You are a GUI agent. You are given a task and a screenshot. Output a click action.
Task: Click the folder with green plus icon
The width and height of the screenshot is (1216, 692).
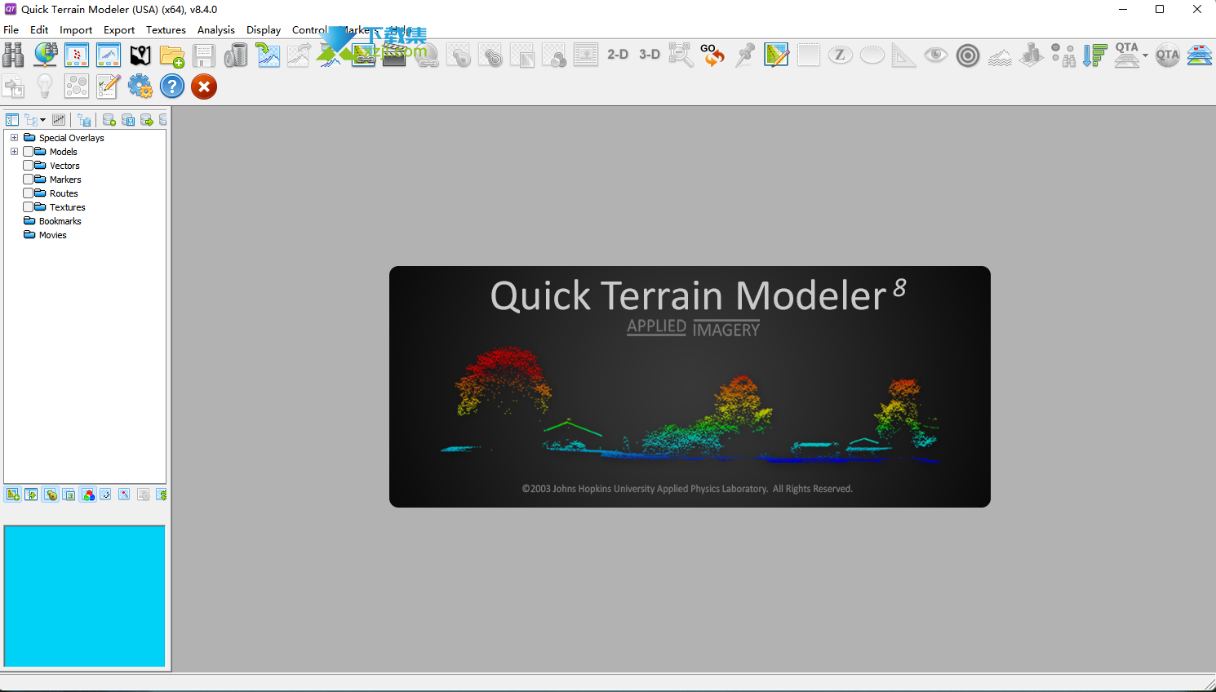pyautogui.click(x=172, y=55)
